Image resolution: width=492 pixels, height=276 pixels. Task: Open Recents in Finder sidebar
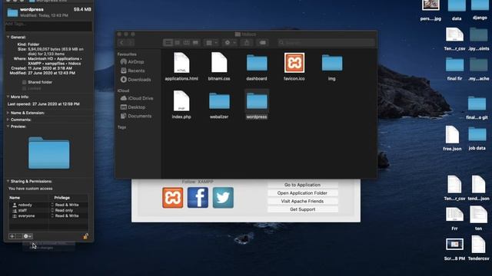pyautogui.click(x=132, y=71)
